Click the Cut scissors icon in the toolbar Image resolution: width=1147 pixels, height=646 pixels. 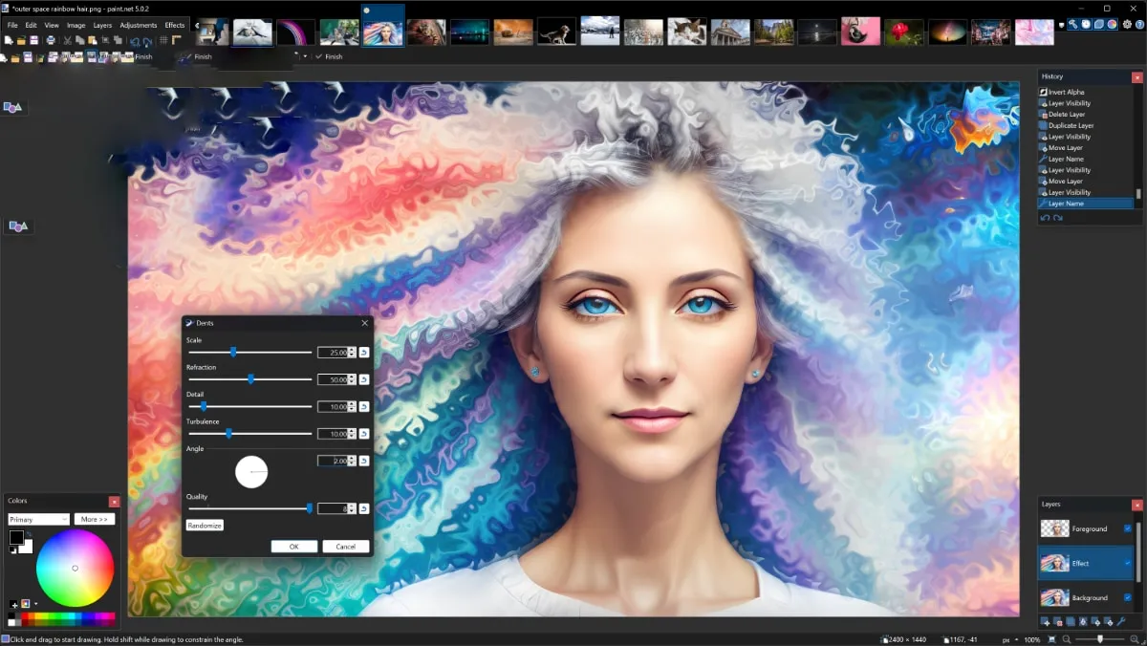coord(68,40)
